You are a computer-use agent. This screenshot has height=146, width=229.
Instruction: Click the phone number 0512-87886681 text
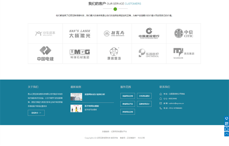click(x=176, y=108)
